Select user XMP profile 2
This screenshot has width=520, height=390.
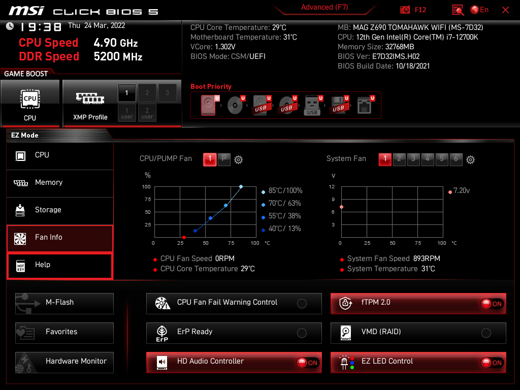[x=147, y=113]
